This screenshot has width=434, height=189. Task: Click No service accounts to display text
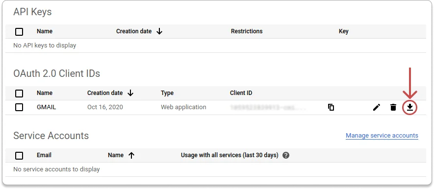click(56, 169)
